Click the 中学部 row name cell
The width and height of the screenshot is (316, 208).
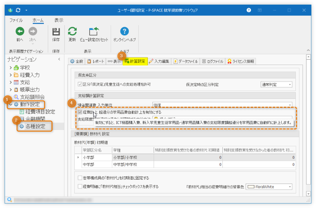click(97, 164)
